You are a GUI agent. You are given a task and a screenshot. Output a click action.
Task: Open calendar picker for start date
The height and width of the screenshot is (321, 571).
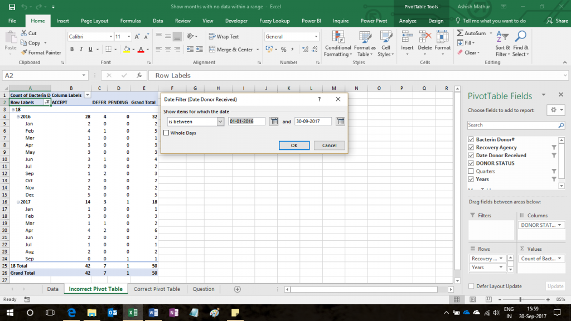pos(274,121)
